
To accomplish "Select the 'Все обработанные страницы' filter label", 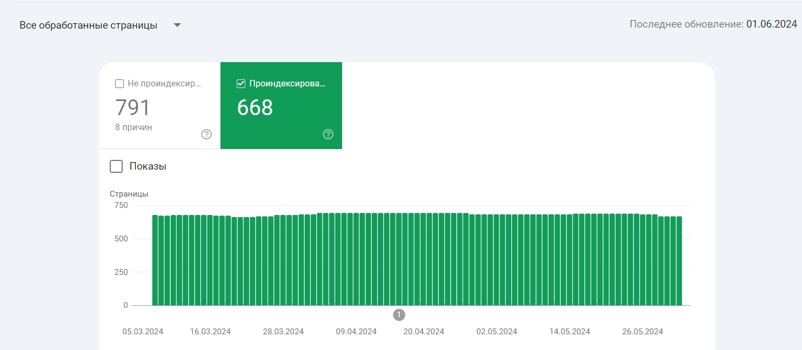I will [x=88, y=25].
